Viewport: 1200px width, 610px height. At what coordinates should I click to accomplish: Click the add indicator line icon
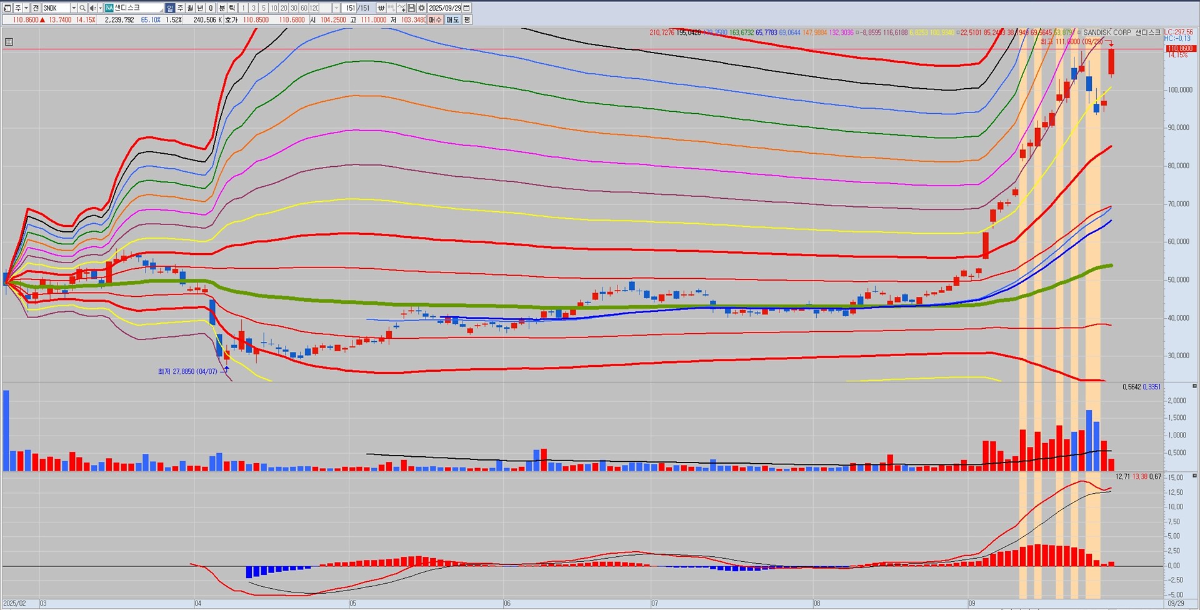[401, 8]
